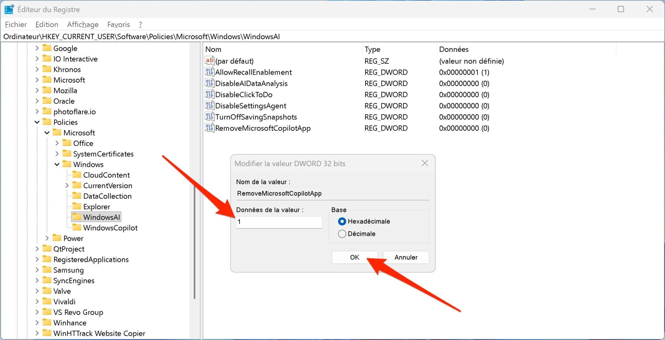Open the ? help menu
Viewport: 665px width, 340px height.
pos(140,25)
